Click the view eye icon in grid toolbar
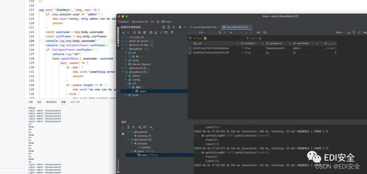Screen dimensions: 367x174 pyautogui.click(x=364, y=33)
